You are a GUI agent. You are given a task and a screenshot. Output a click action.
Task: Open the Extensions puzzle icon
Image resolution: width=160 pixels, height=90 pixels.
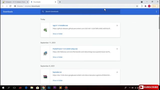click(145, 6)
